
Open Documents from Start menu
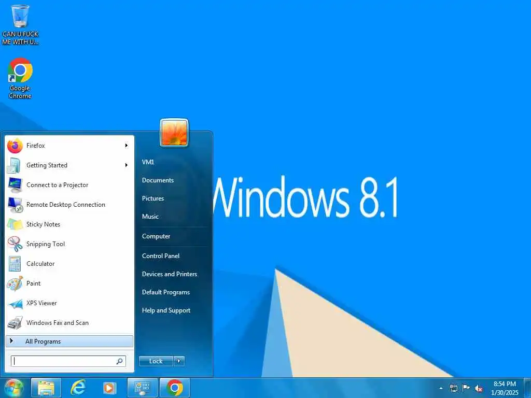158,180
